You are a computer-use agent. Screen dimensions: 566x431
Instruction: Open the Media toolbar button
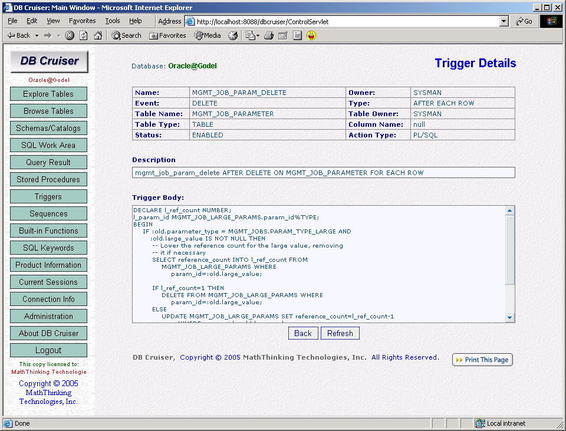[x=208, y=35]
